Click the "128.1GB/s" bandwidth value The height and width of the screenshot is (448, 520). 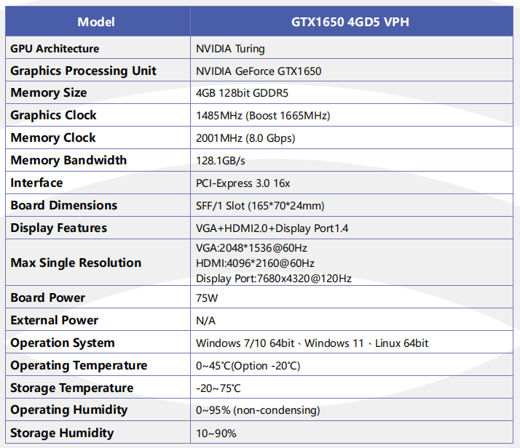[221, 161]
